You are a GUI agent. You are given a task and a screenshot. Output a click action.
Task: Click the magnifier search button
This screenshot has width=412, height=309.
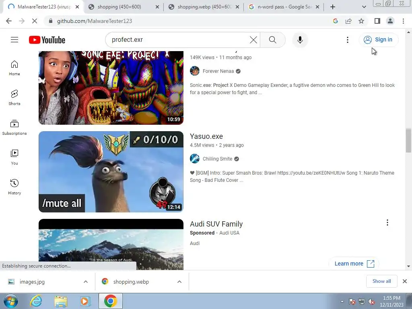tap(272, 40)
